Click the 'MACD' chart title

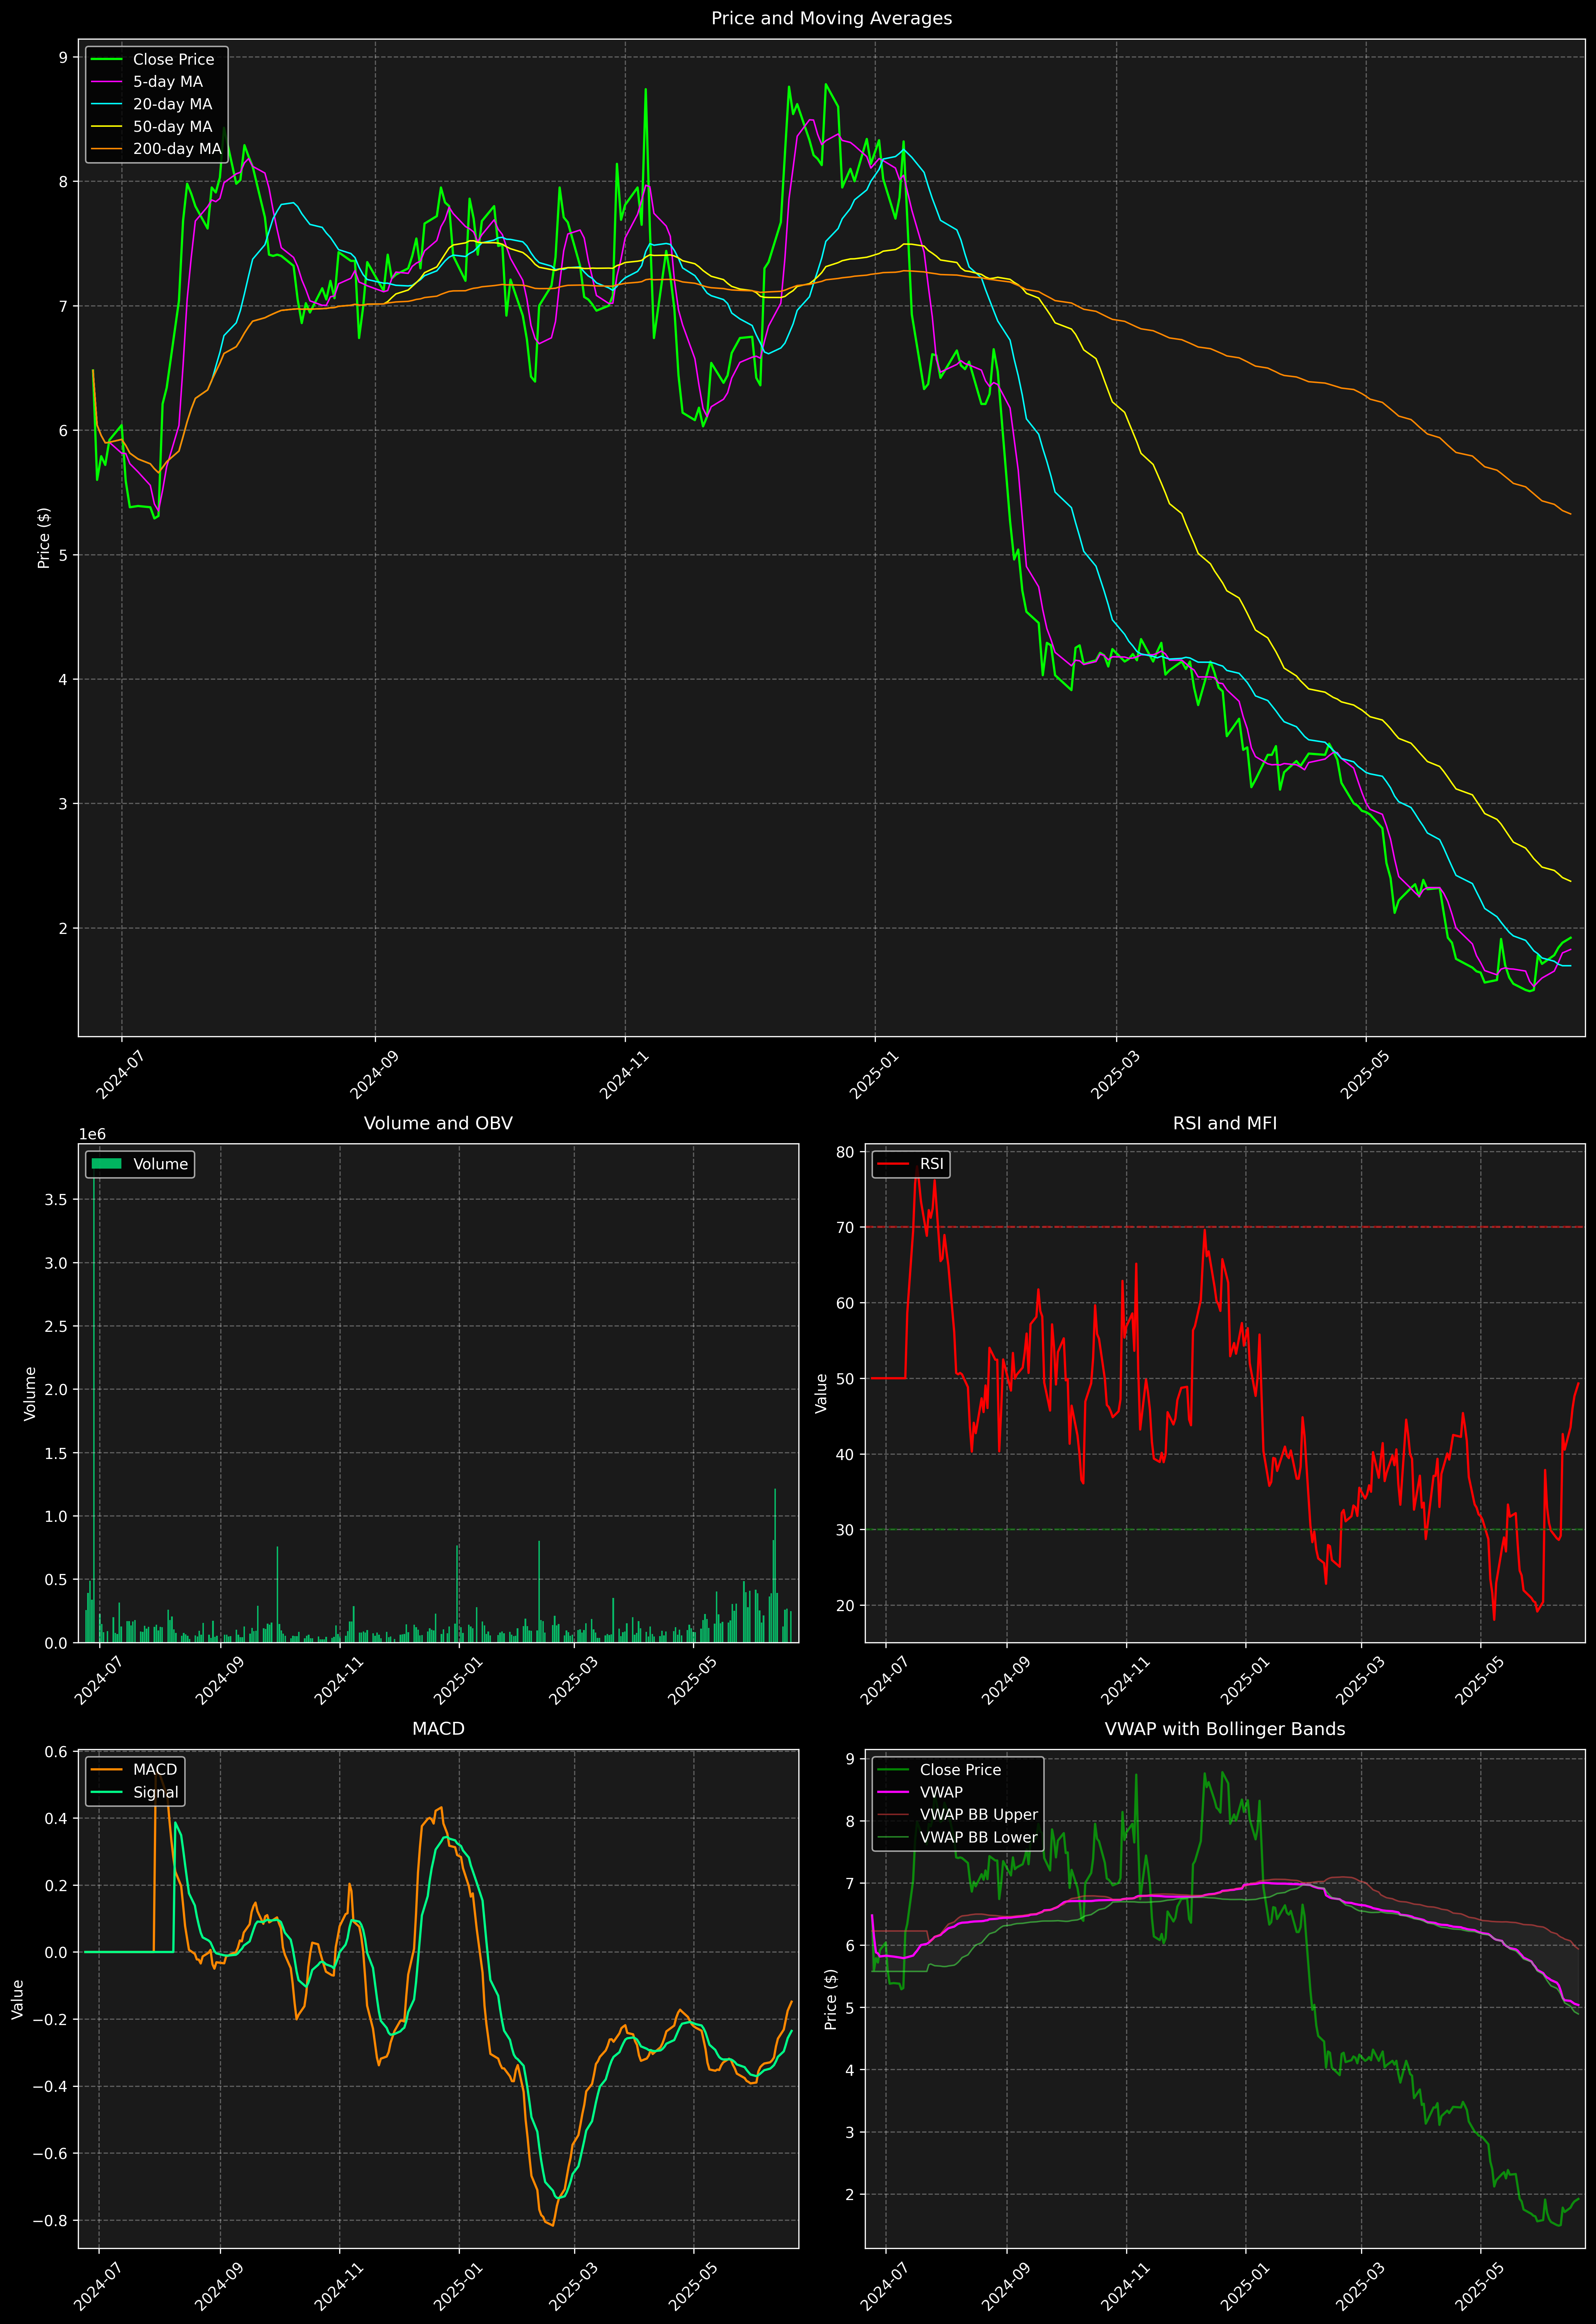tap(438, 1729)
